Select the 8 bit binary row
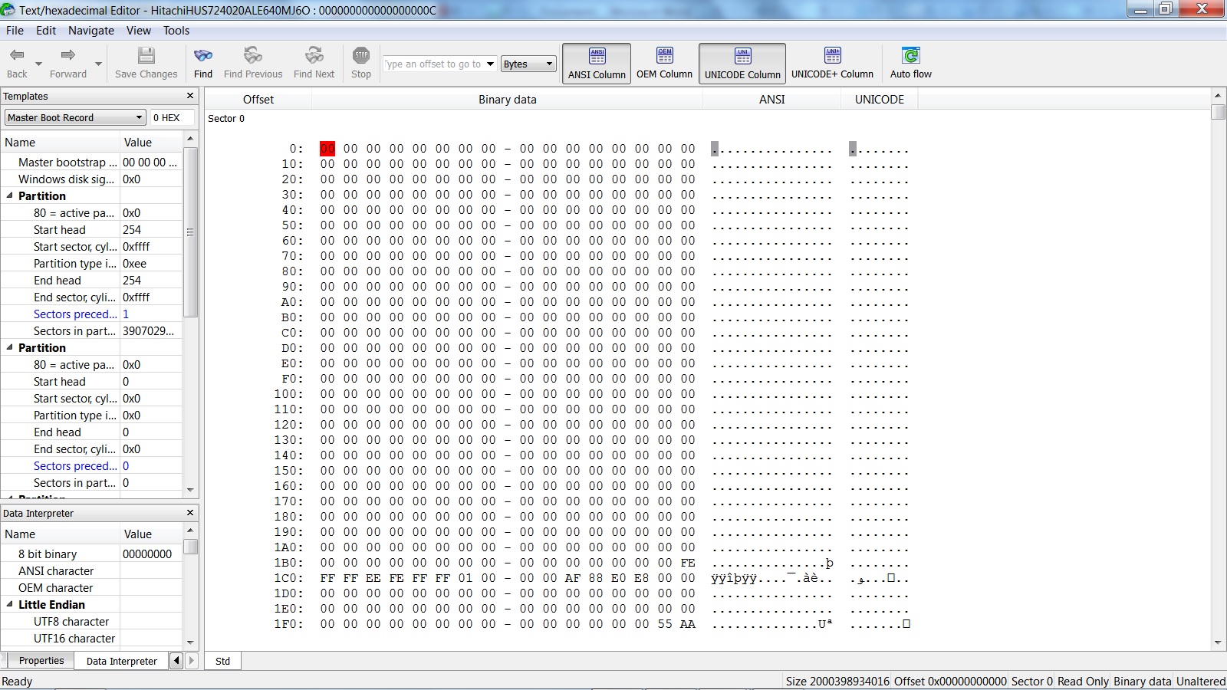 (x=91, y=554)
